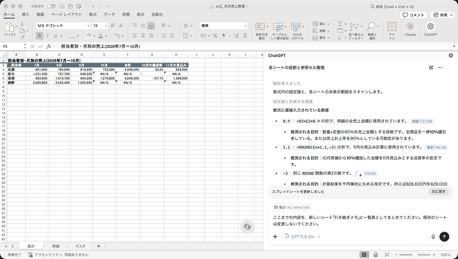This screenshot has height=259, width=458.
Task: Open the Conditional Formatting (条件付き書式) menu
Action: pos(262,31)
